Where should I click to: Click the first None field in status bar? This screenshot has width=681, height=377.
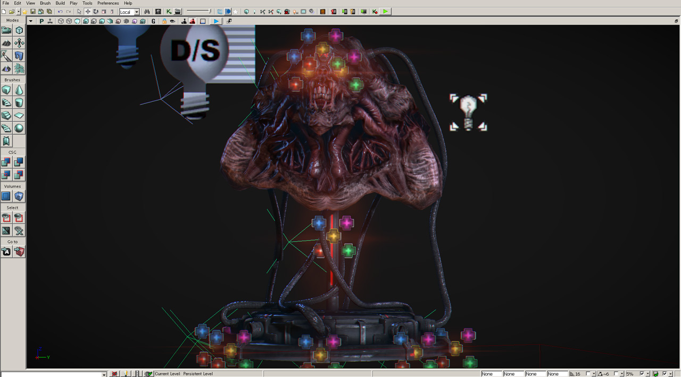point(491,374)
